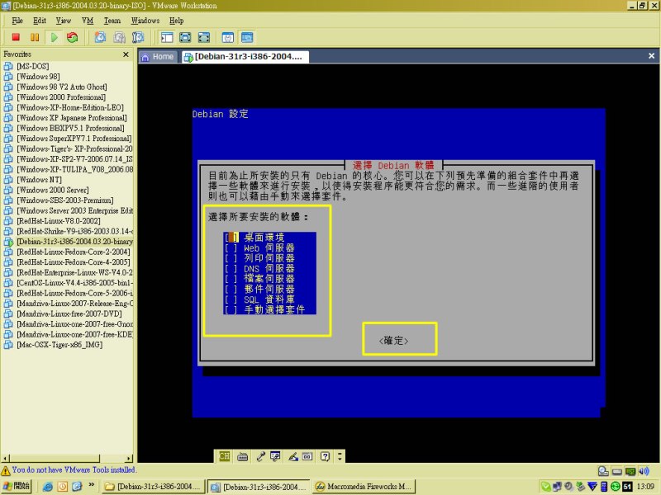Click the Quick Switch mode icon
This screenshot has width=661, height=495.
point(203,37)
